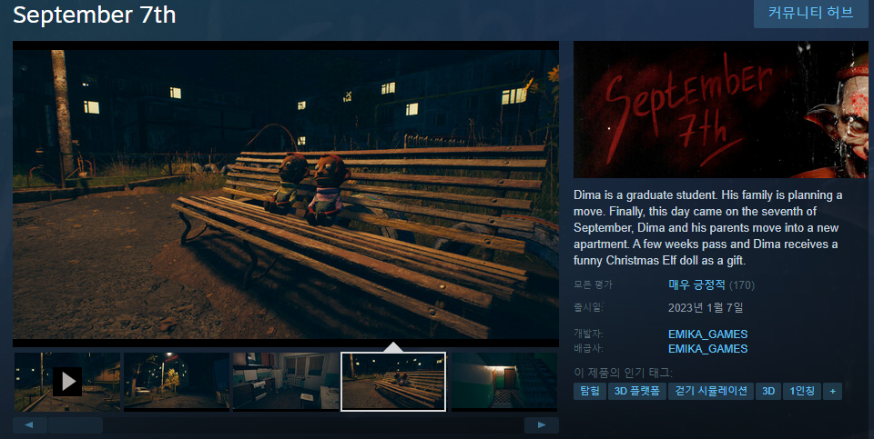874x439 pixels.
Task: Click the September 7th header capsule image
Action: click(721, 110)
